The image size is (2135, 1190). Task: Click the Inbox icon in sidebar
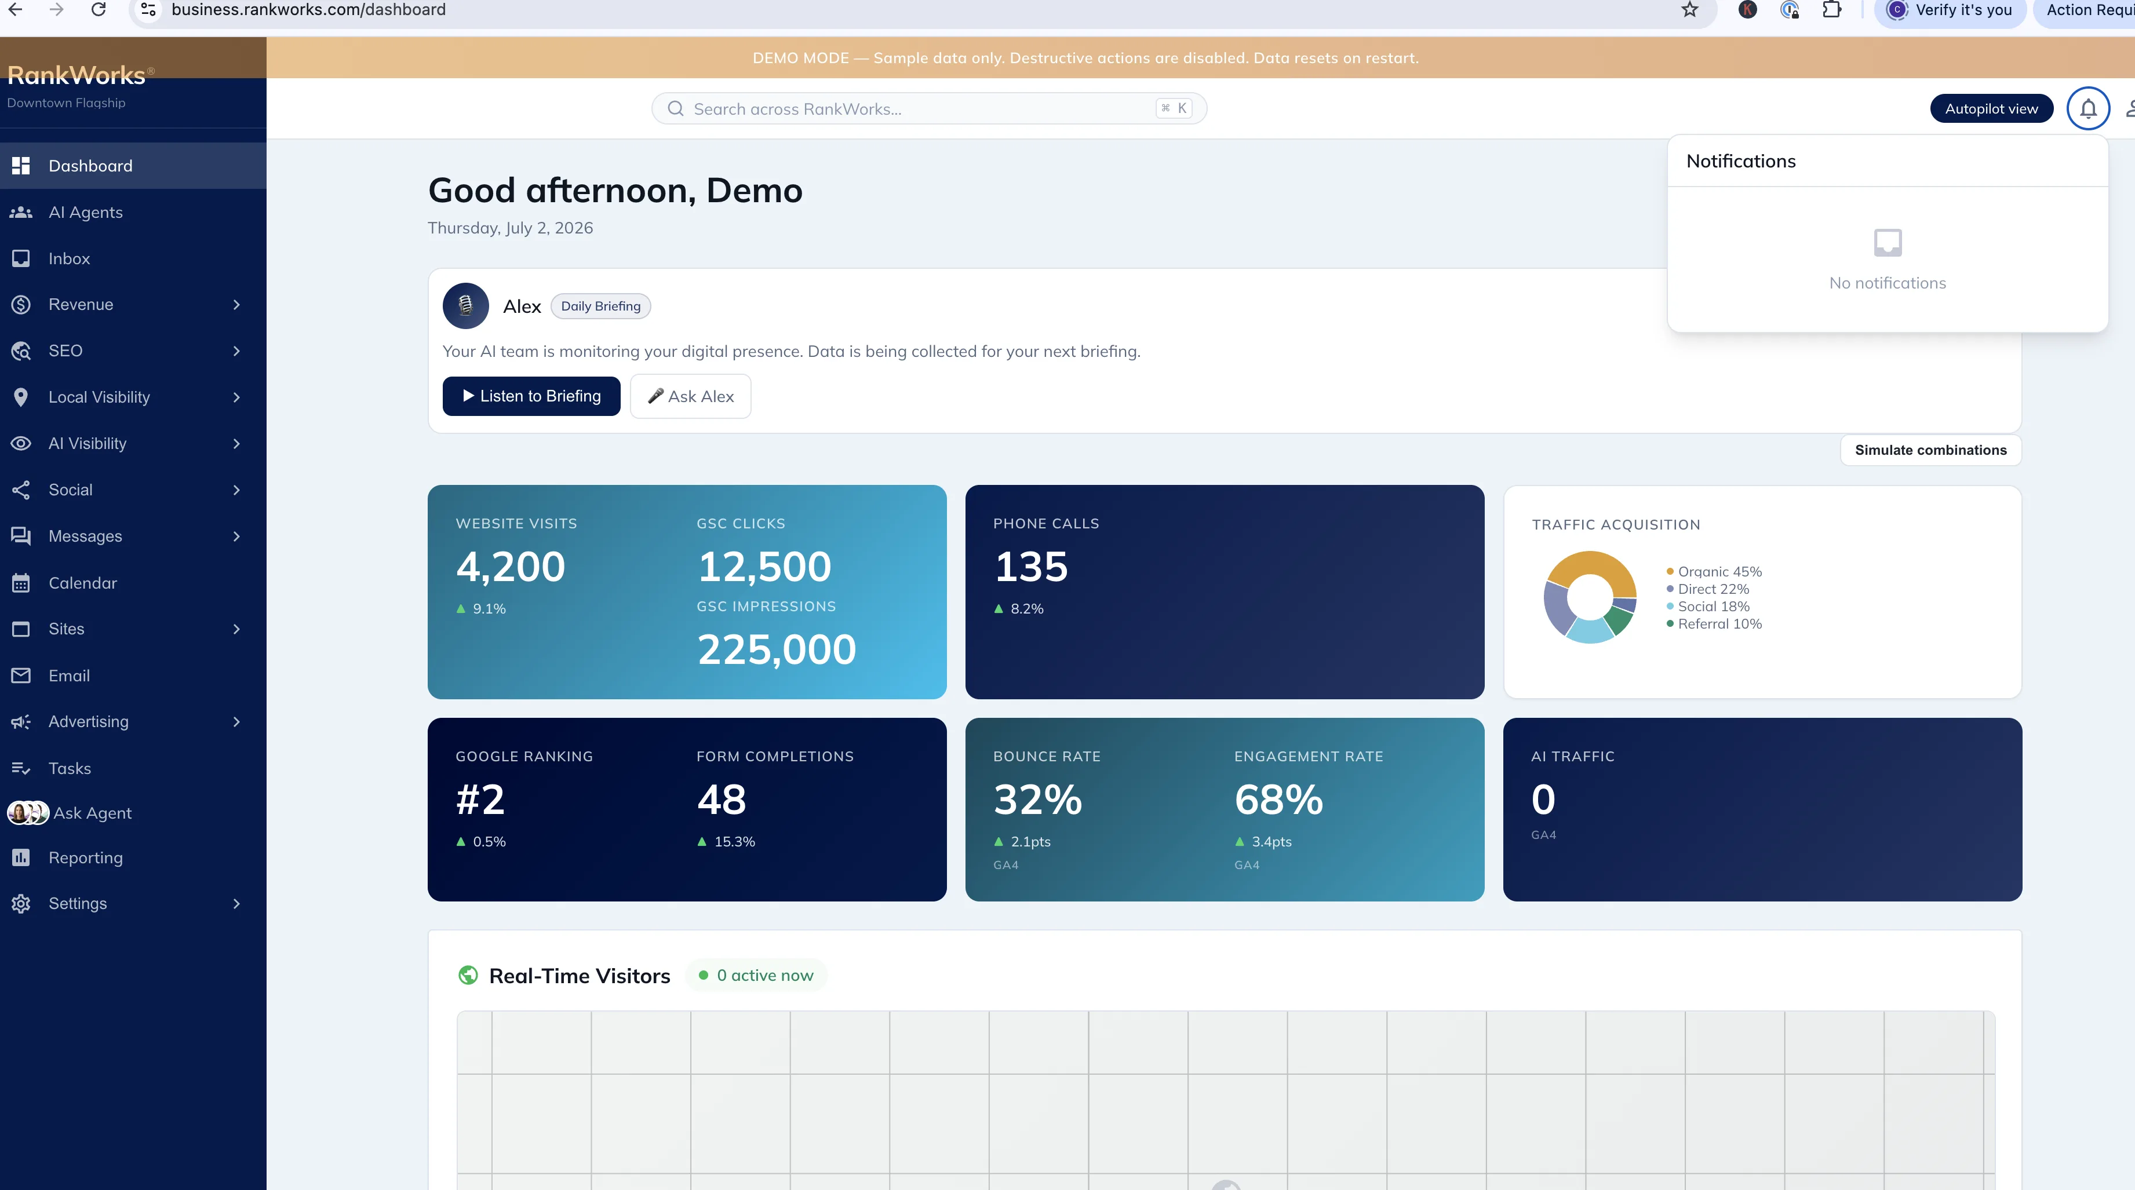coord(21,258)
